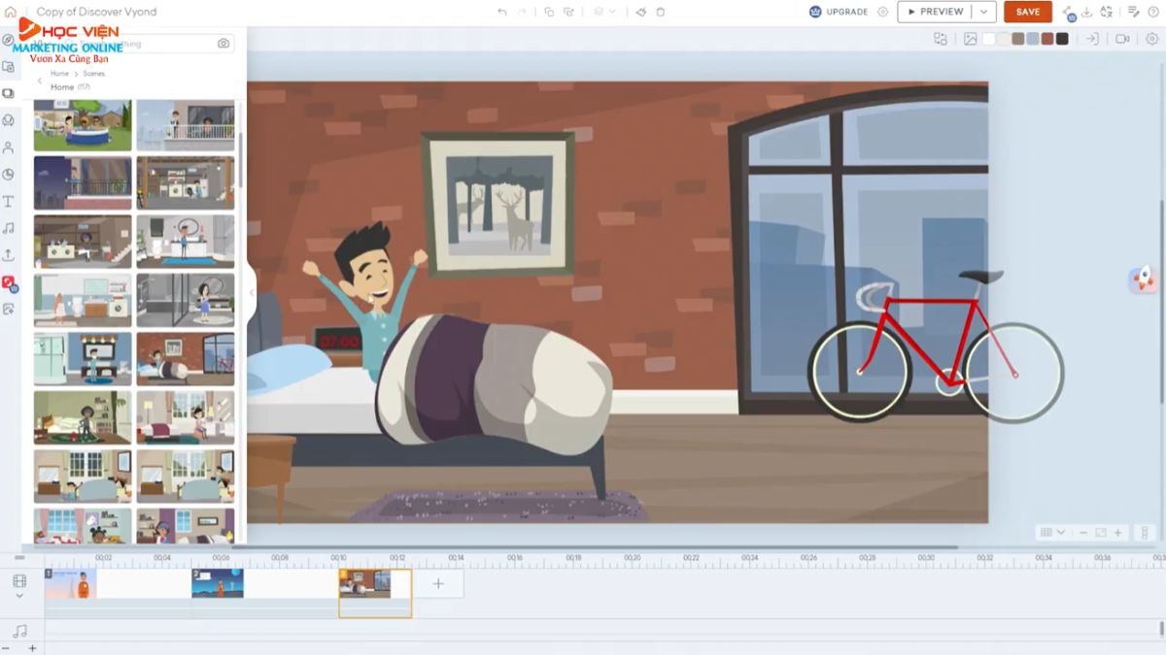This screenshot has width=1166, height=655.
Task: Click the copy-style paintbrush icon
Action: tap(641, 12)
